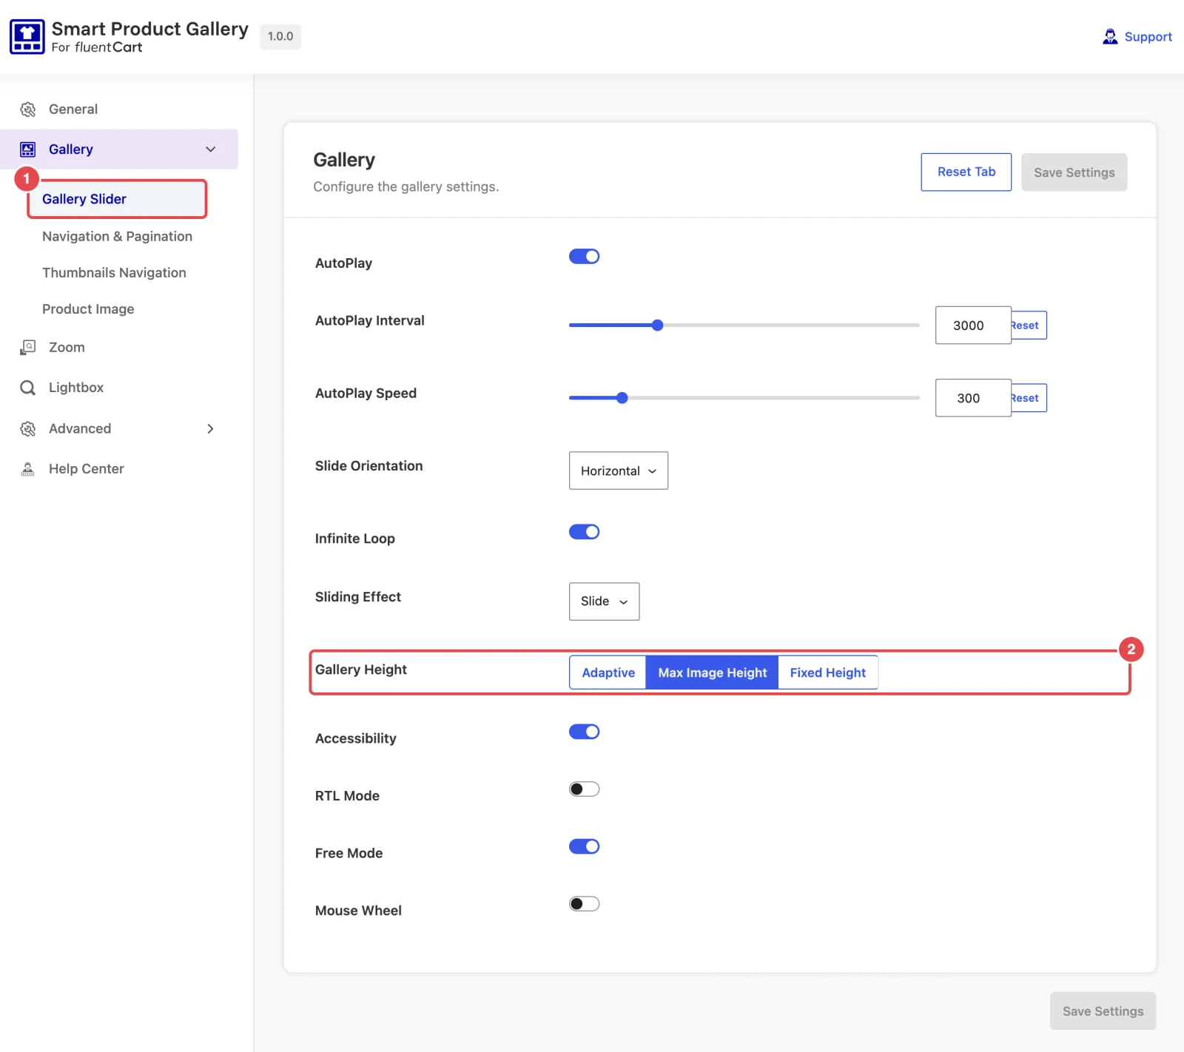Screen dimensions: 1184x1052
Task: Click the top Save Settings button
Action: [x=1074, y=172]
